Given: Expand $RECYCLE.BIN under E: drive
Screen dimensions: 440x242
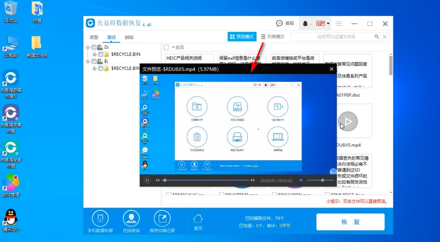Looking at the screenshot, I should click(95, 68).
